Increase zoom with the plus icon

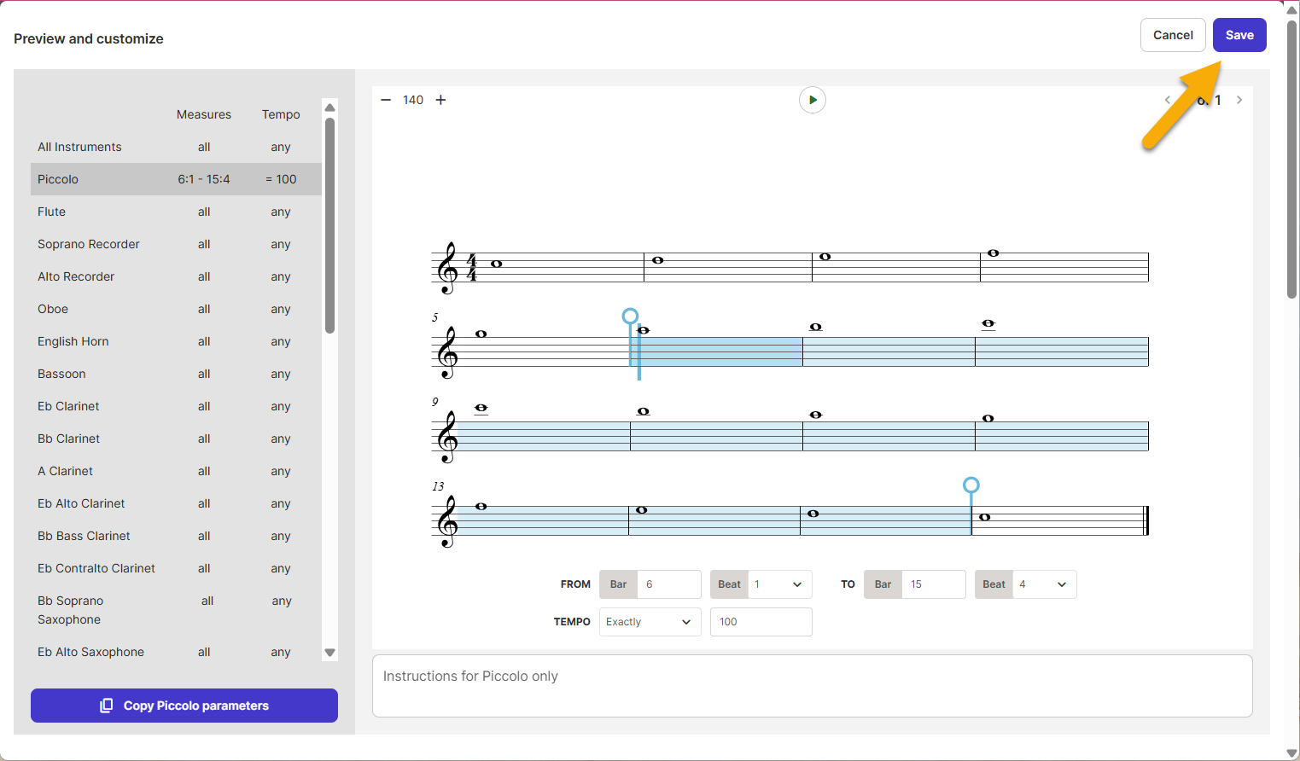click(440, 100)
